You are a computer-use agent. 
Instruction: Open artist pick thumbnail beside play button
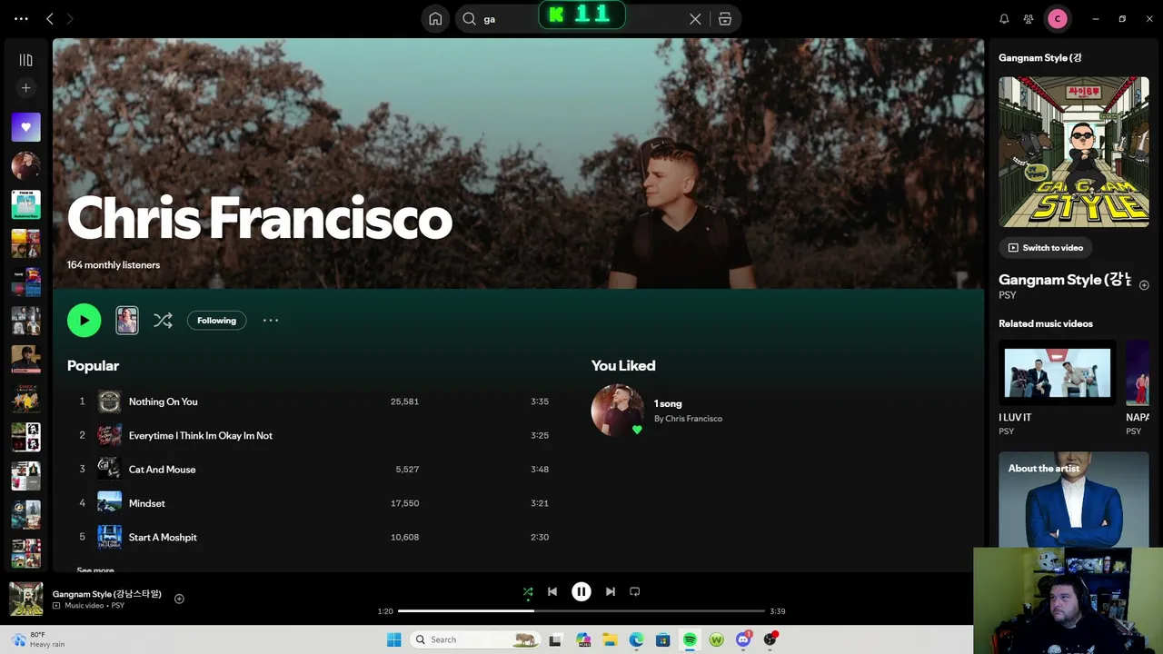click(127, 320)
